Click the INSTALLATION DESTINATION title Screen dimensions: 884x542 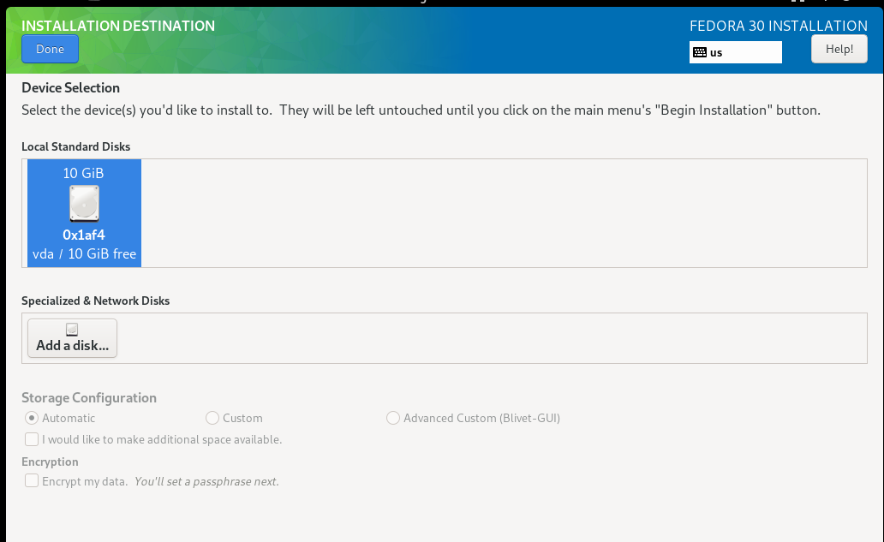click(118, 26)
